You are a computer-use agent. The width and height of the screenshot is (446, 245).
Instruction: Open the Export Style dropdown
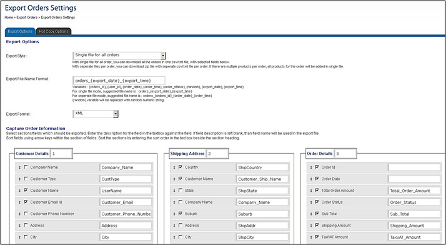click(119, 56)
